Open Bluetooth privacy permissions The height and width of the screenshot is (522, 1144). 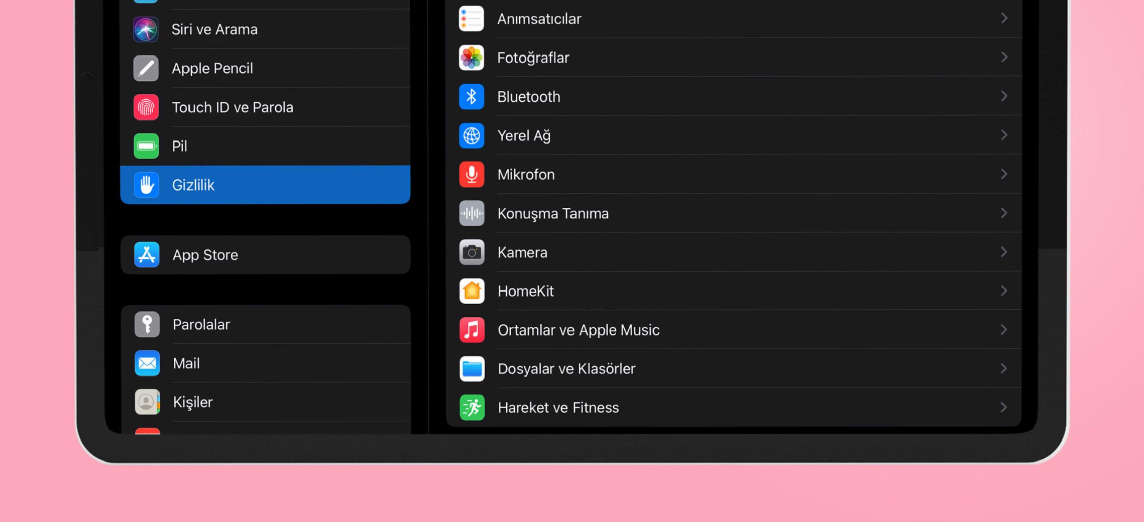pos(734,96)
